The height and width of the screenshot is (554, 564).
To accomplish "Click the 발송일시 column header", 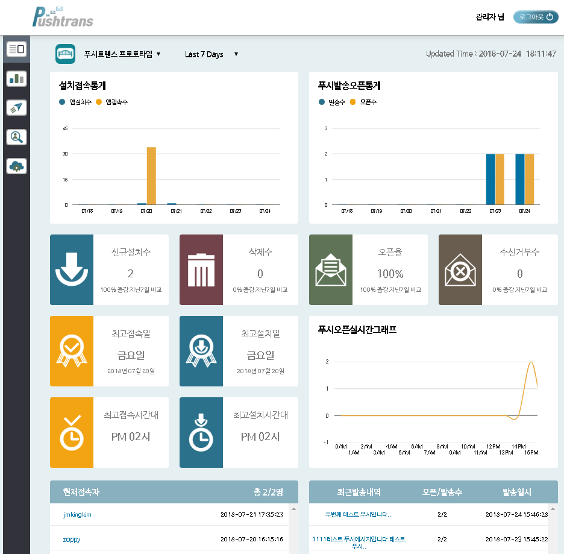I will pyautogui.click(x=517, y=492).
